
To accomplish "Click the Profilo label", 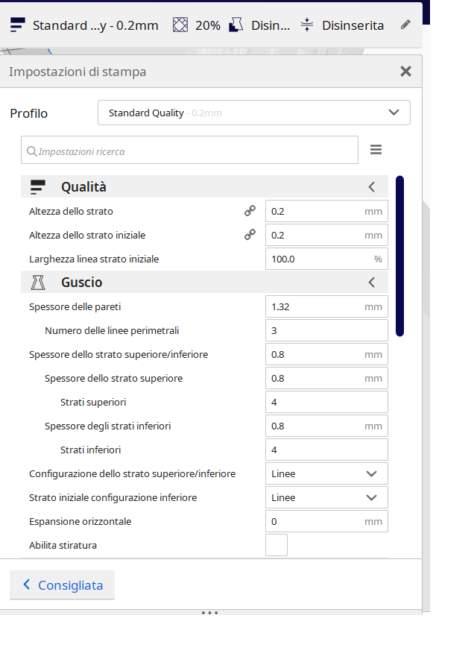I will tap(28, 113).
